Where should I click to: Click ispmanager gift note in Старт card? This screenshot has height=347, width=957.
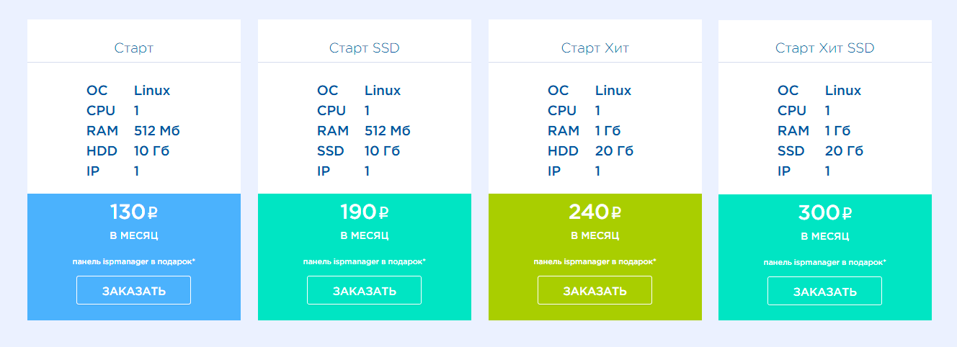tap(133, 261)
